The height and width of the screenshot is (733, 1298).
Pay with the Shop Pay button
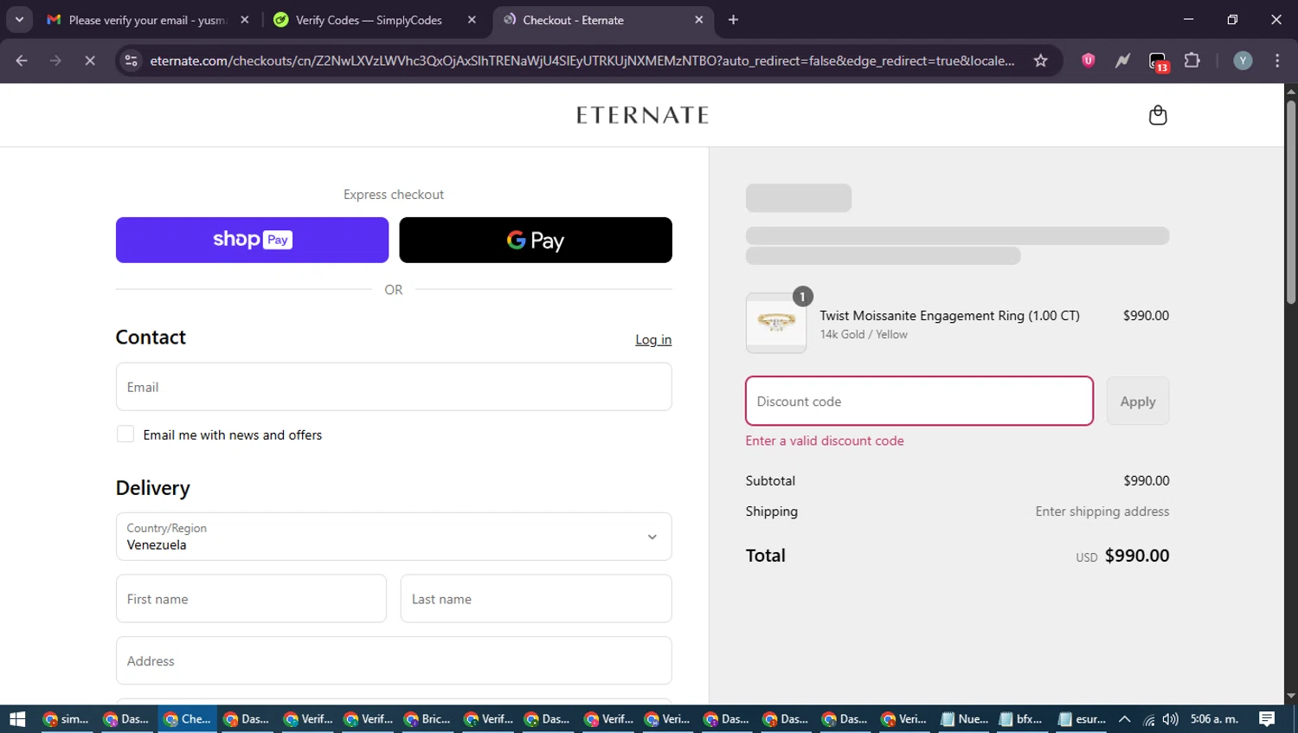[x=252, y=240]
